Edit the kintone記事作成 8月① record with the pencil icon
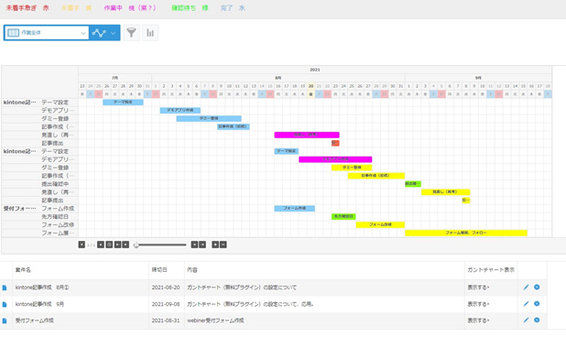 tap(526, 288)
